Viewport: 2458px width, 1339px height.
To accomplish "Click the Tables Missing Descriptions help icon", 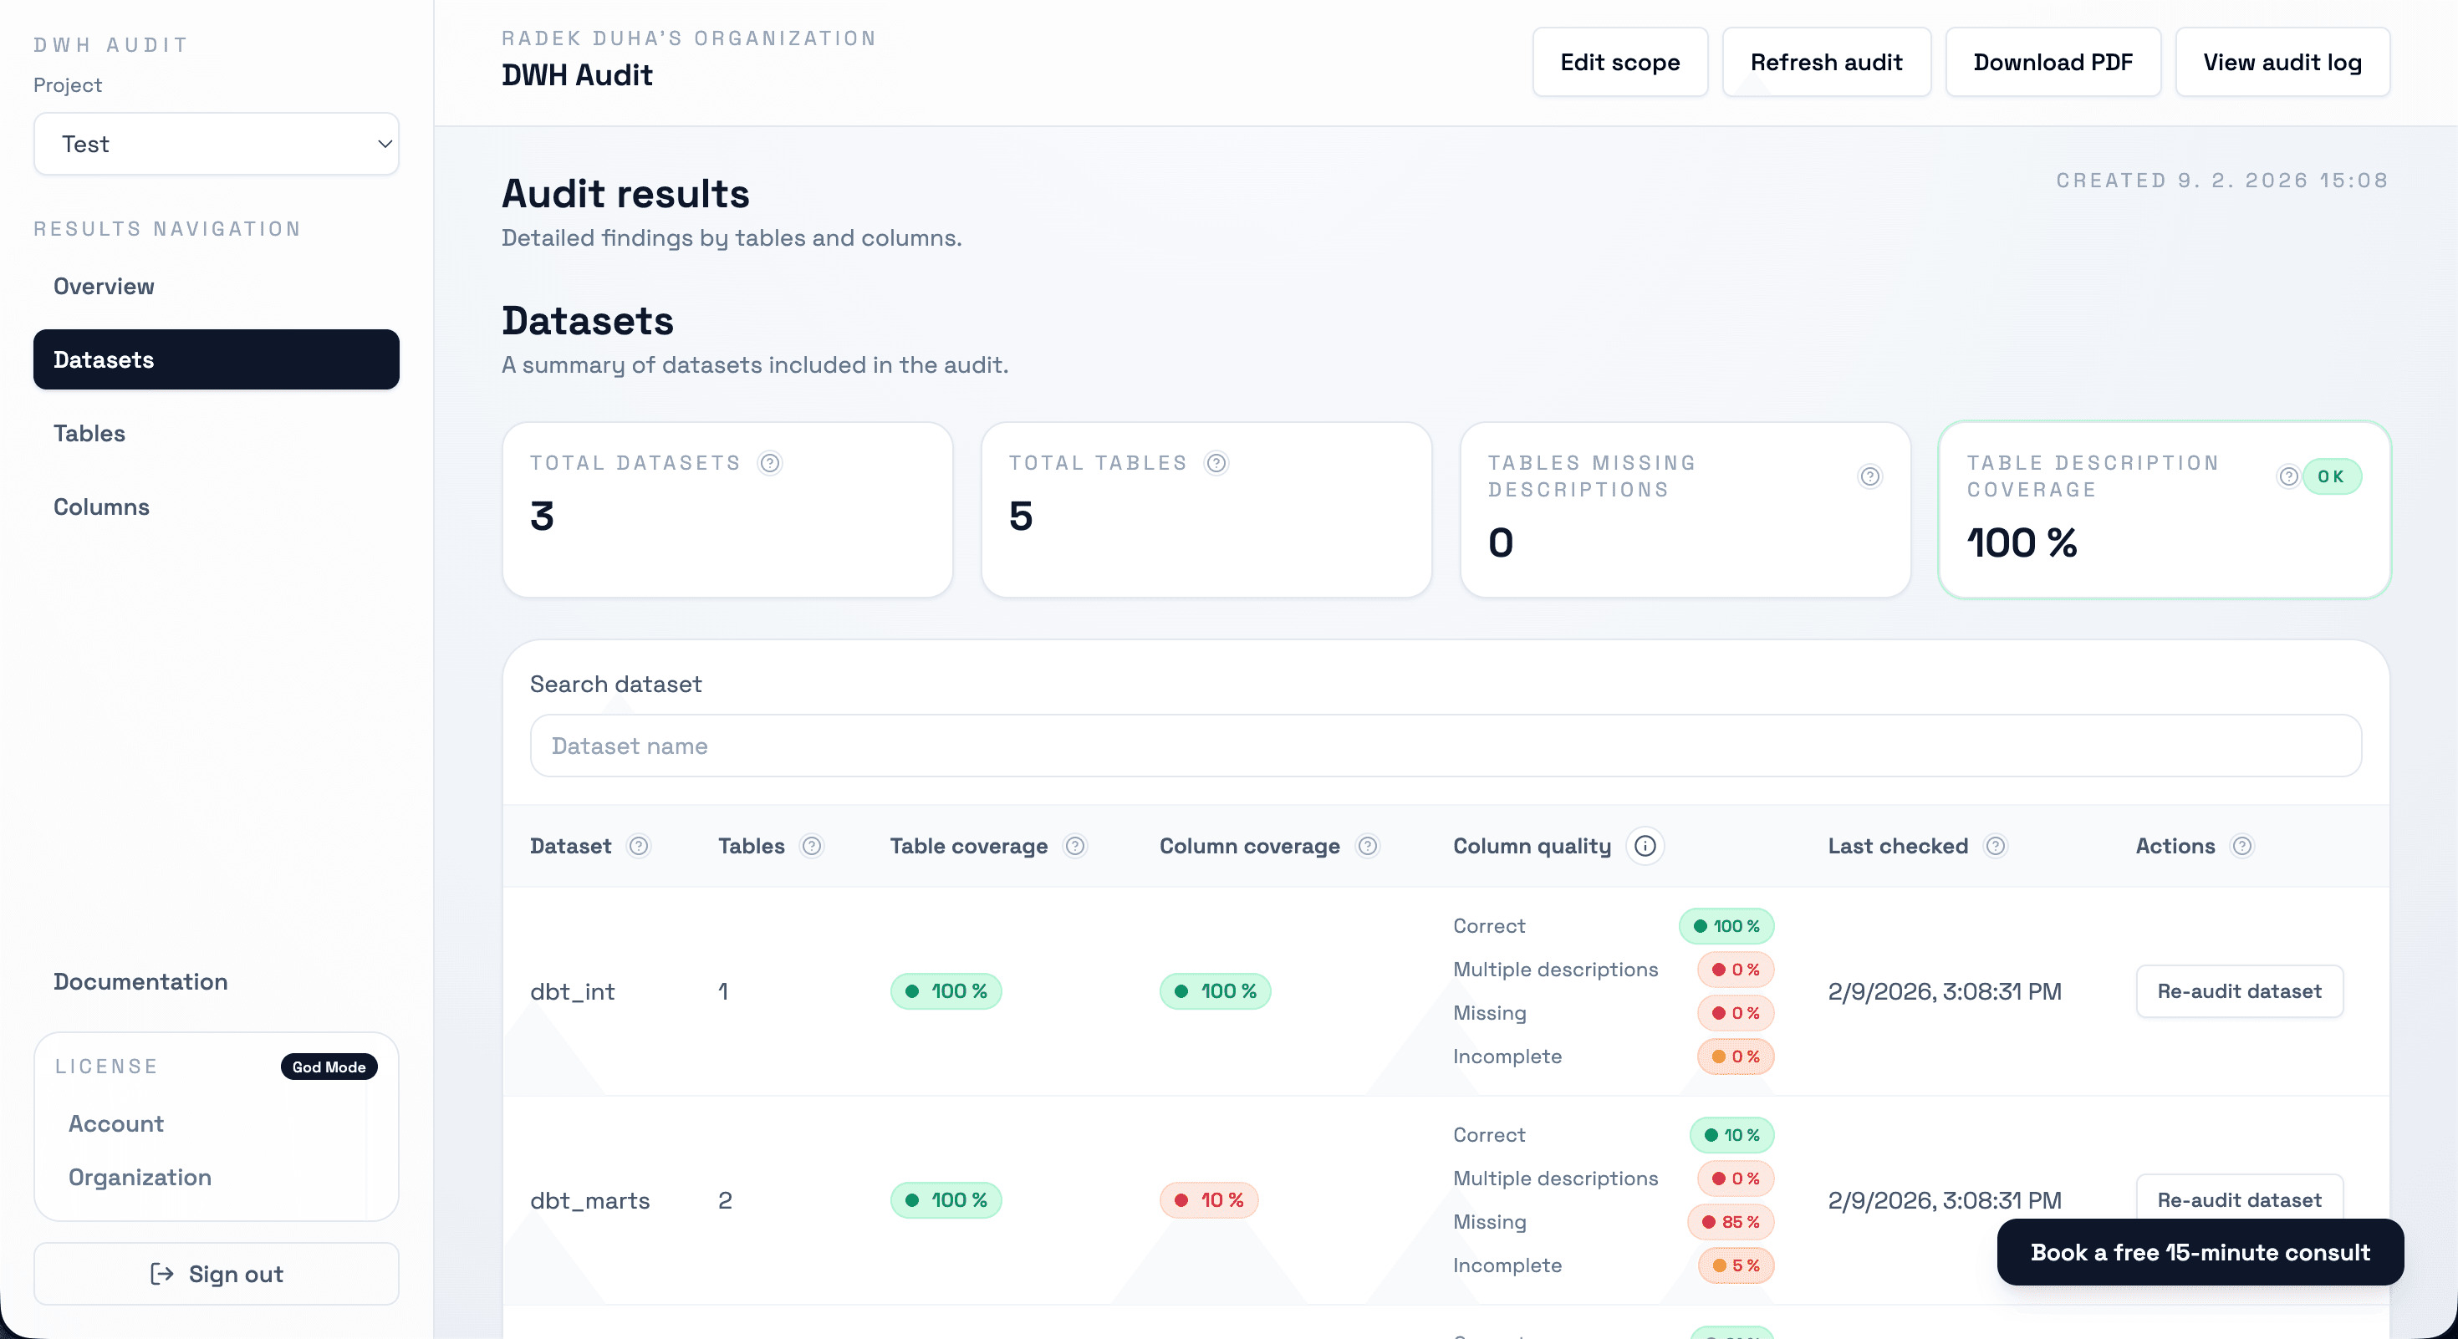I will click(x=1870, y=477).
